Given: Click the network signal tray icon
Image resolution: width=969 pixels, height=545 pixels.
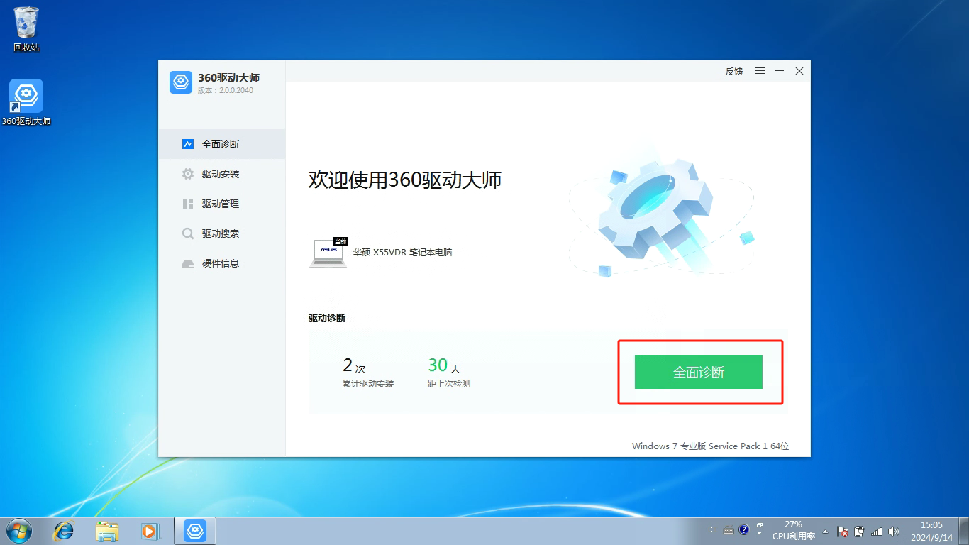Looking at the screenshot, I should tap(877, 531).
